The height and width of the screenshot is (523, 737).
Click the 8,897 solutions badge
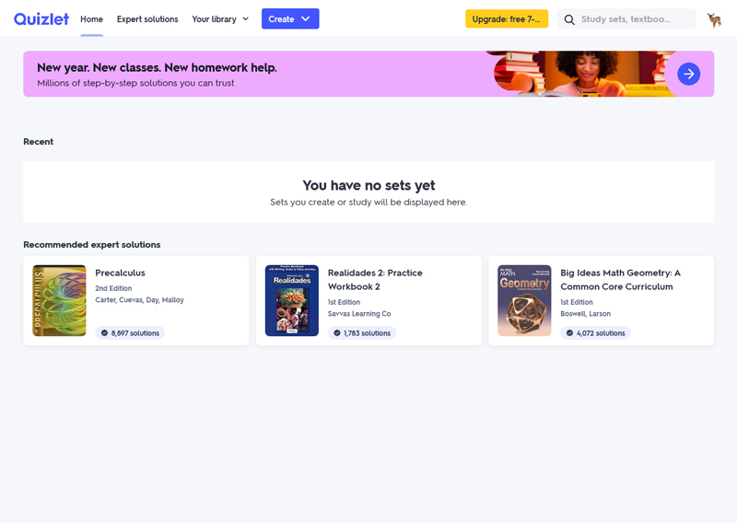point(130,332)
